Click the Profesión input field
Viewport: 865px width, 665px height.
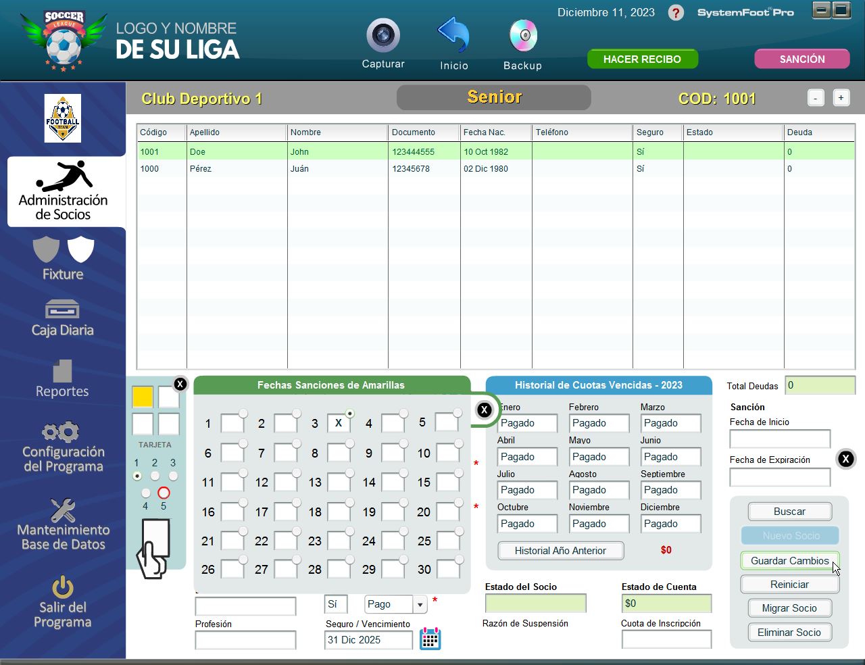pyautogui.click(x=245, y=640)
